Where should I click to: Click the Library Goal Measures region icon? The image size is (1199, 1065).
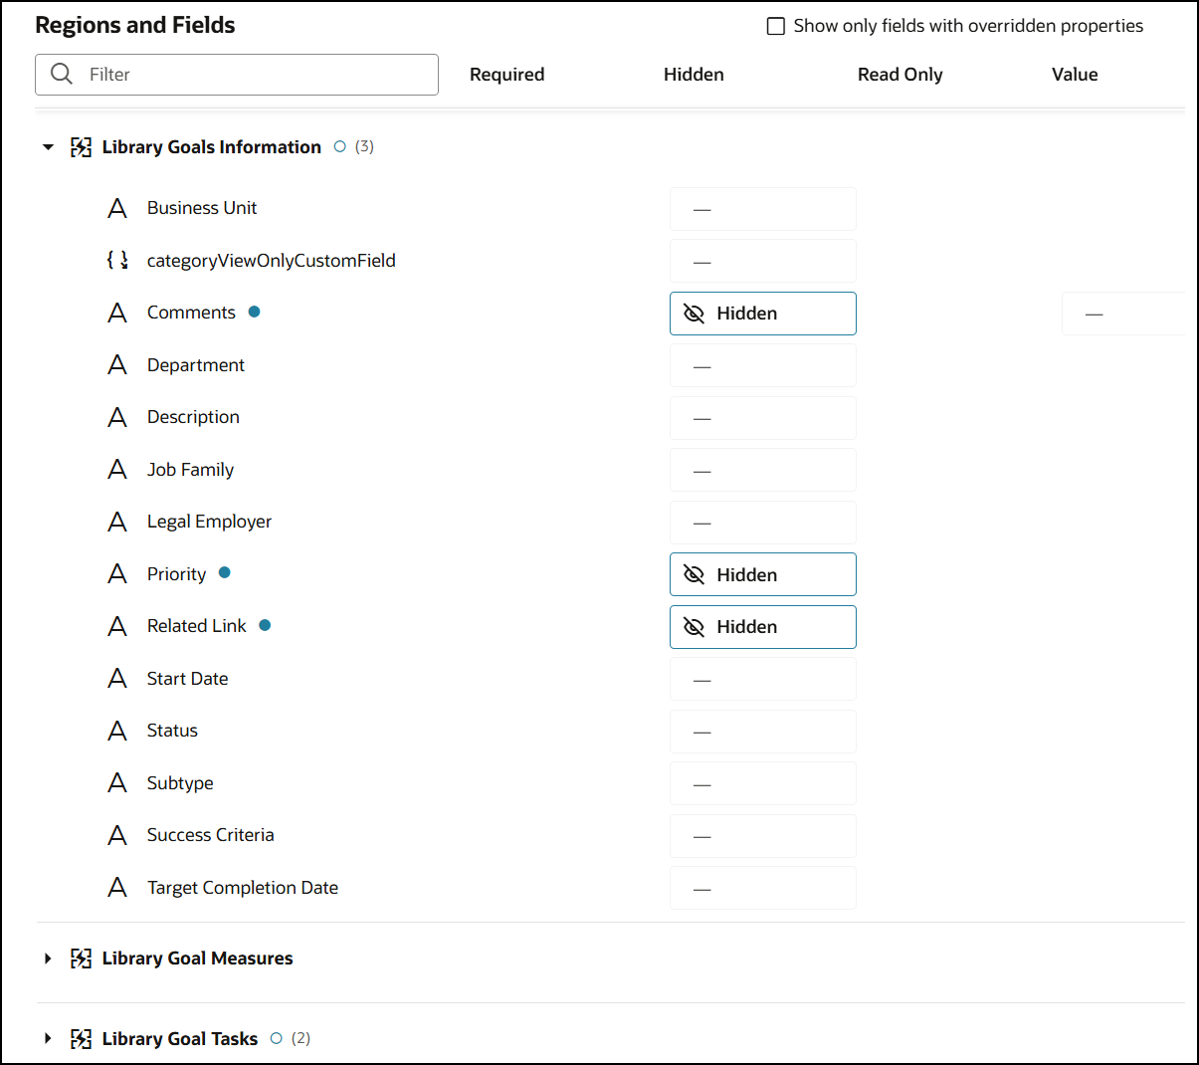pyautogui.click(x=81, y=958)
